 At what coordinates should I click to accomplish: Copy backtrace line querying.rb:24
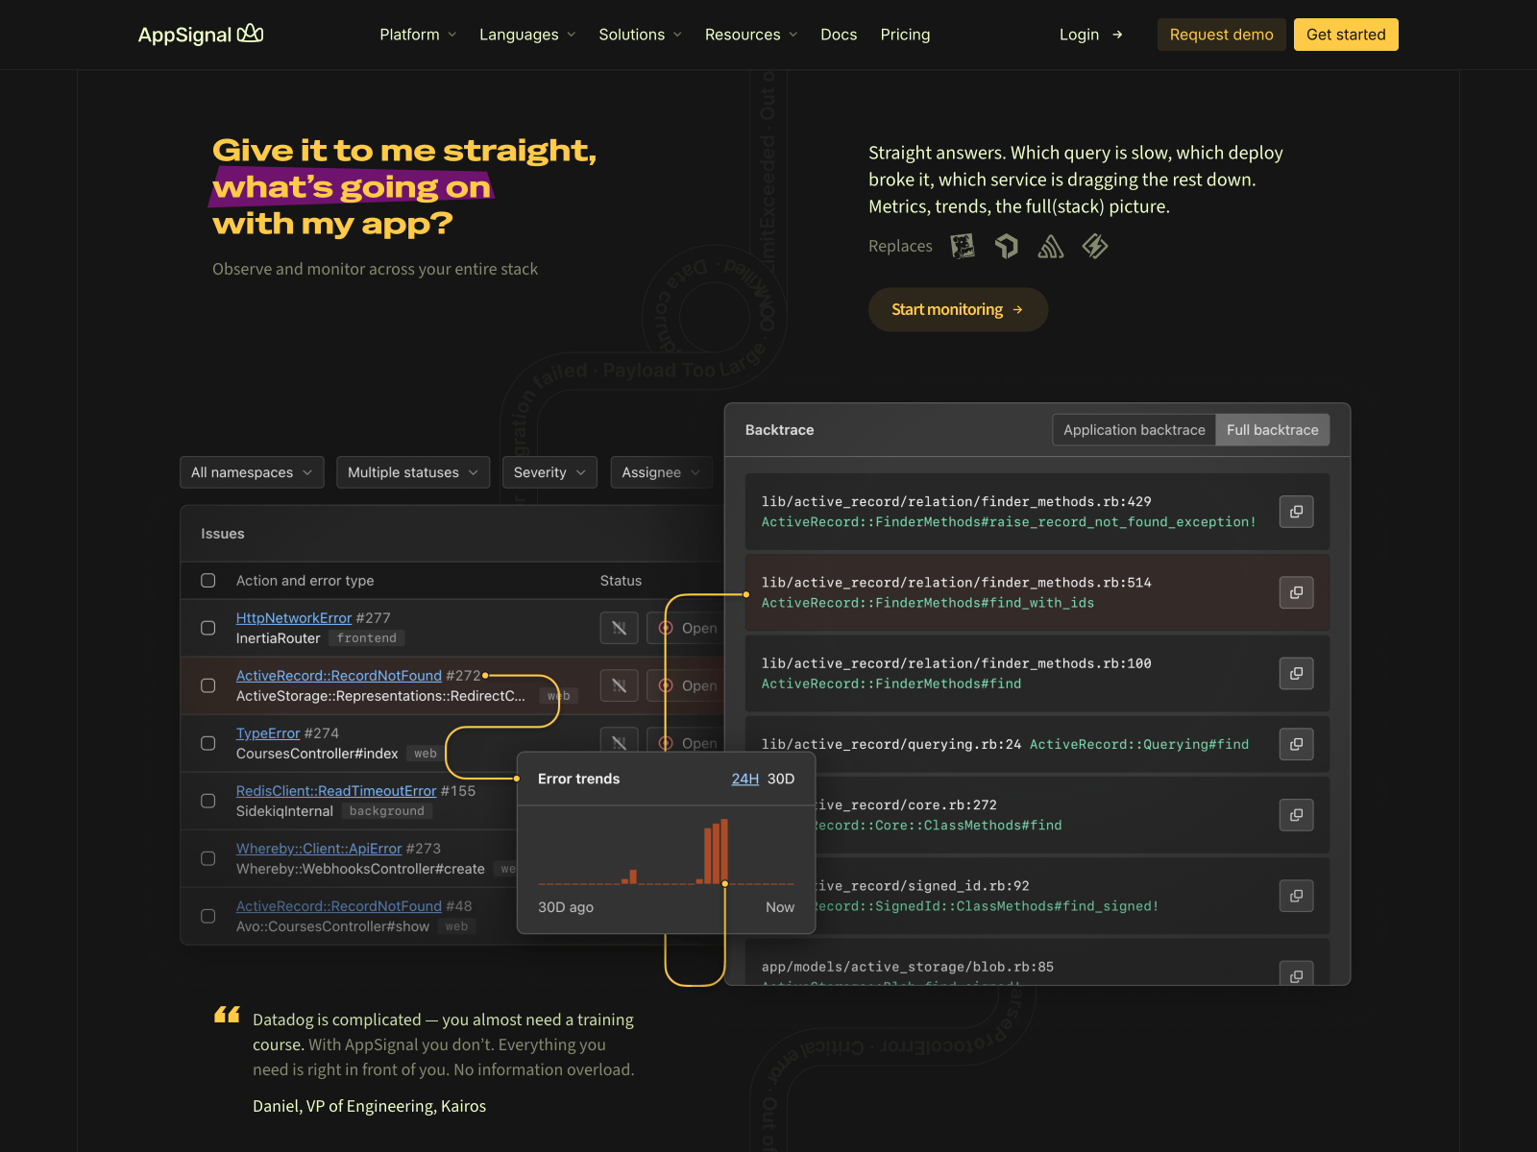click(x=1296, y=744)
